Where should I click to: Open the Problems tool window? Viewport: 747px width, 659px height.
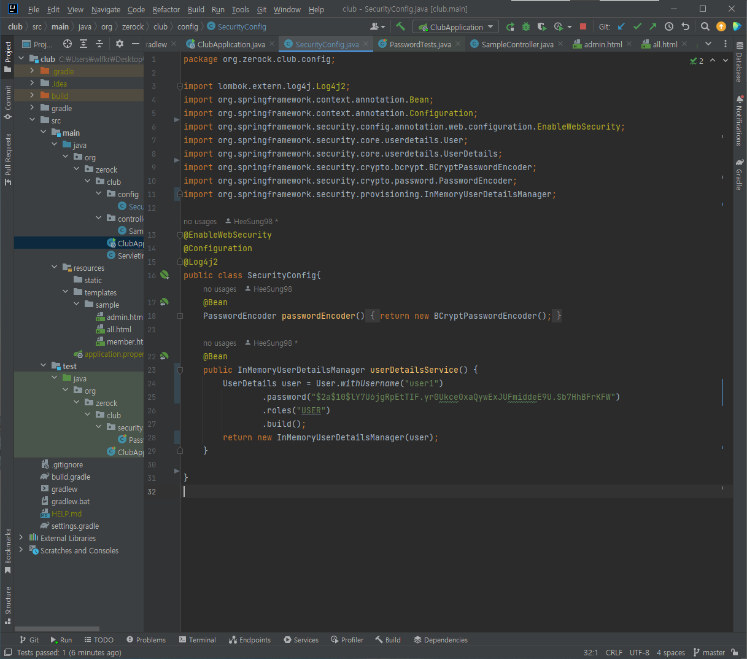pyautogui.click(x=146, y=640)
